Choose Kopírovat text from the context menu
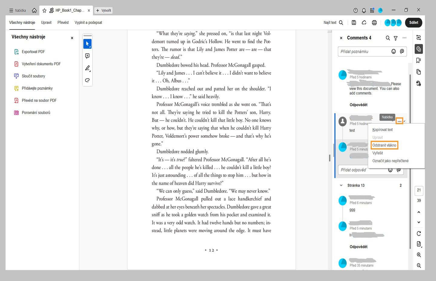Viewport: 436px width, 281px height. (x=382, y=130)
